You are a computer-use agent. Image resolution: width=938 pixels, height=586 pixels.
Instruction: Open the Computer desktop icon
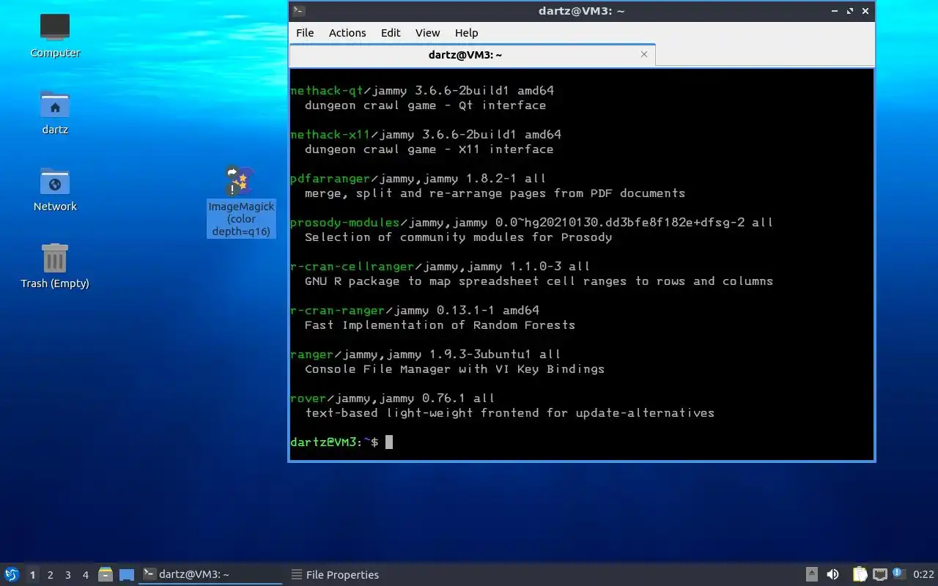click(x=55, y=35)
